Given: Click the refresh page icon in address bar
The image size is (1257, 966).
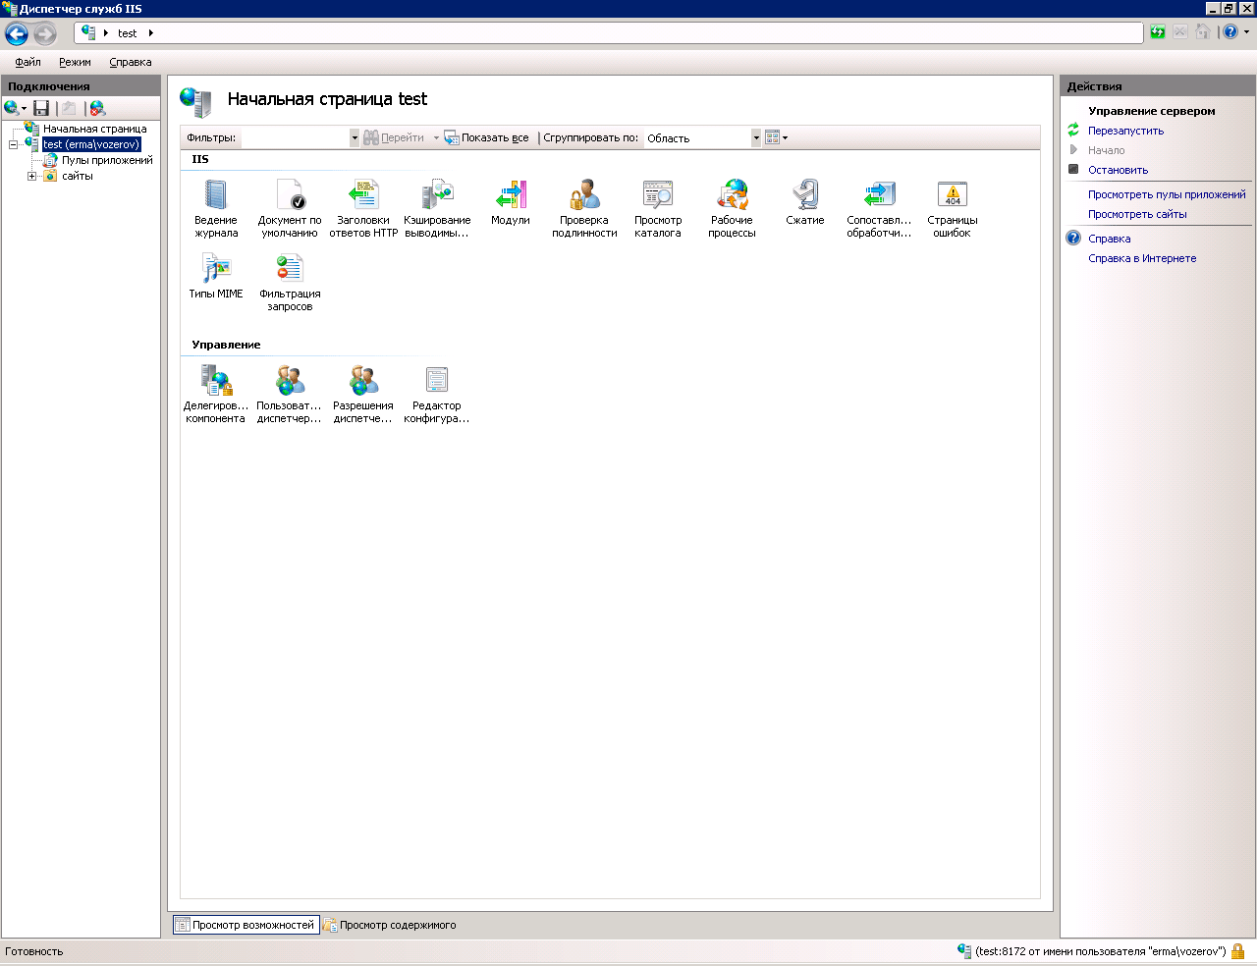Looking at the screenshot, I should pyautogui.click(x=1158, y=32).
